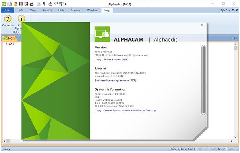Select the NC 1 document tab
Viewport: 240px width, 153px height.
[10, 38]
